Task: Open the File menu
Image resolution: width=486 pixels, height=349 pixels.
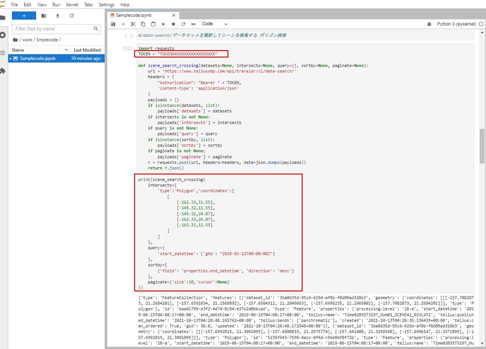Action: point(14,5)
